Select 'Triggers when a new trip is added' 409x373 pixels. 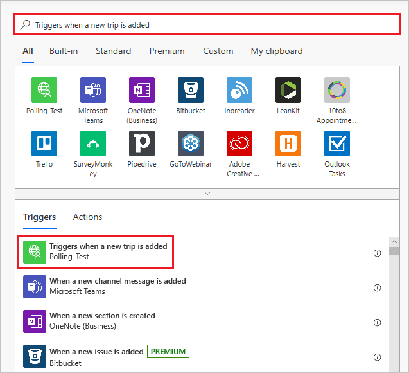(96, 252)
